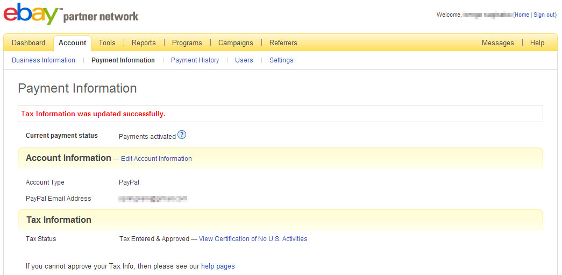Open Help in the navigation bar
Viewport: 562px width, 275px height.
[x=537, y=43]
